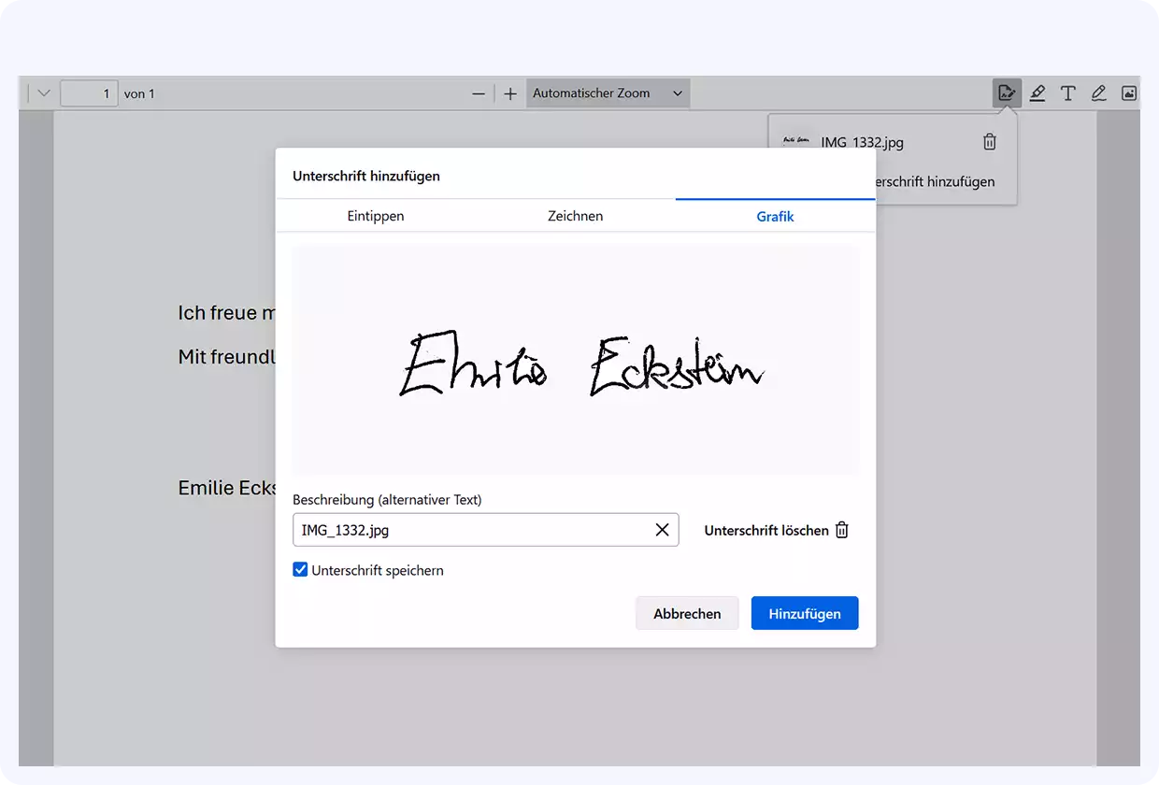The image size is (1159, 785).
Task: Switch to the Eintippen tab
Action: pyautogui.click(x=375, y=215)
